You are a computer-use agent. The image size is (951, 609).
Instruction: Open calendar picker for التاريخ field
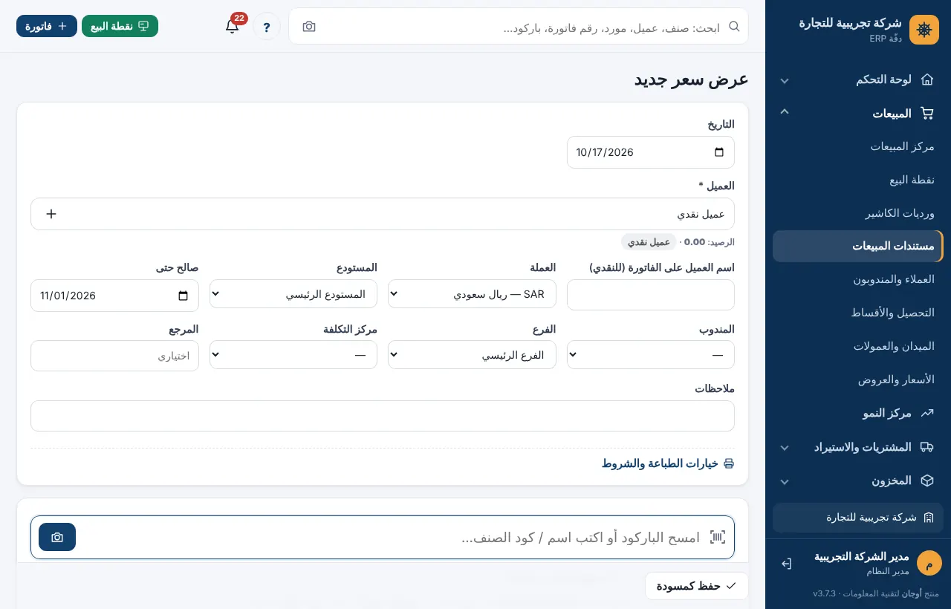(x=719, y=152)
